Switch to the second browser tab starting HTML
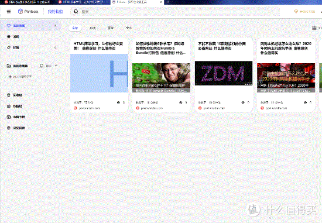This screenshot has height=223, width=322. [x=83, y=2]
